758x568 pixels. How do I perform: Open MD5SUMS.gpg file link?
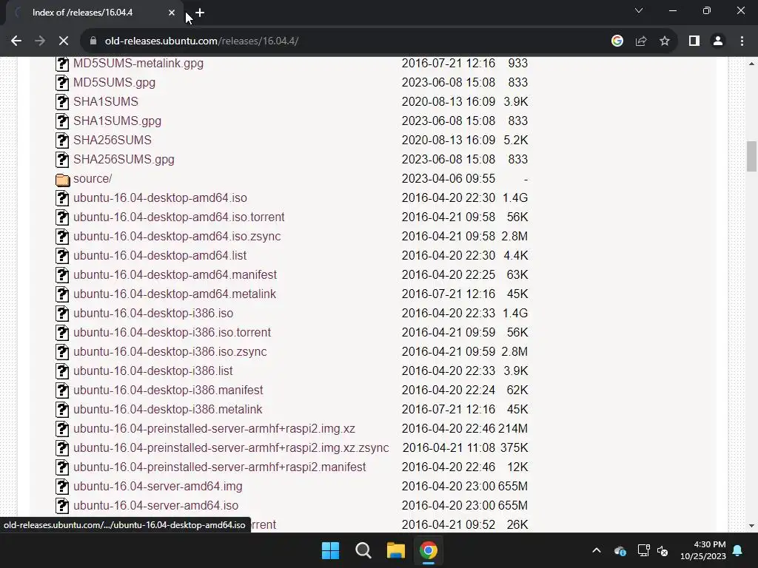[x=114, y=83]
